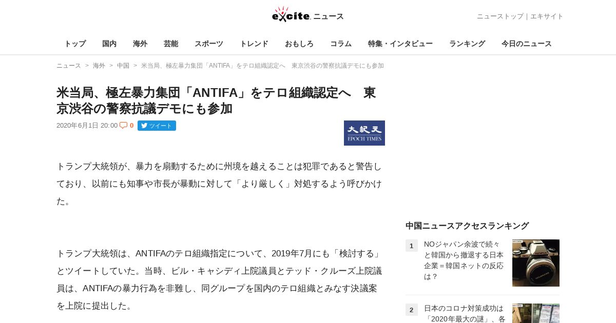Go to エキサイト link in header
616x323 pixels.
[x=547, y=16]
